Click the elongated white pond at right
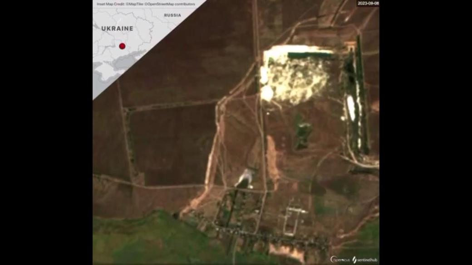Image resolution: width=472 pixels, height=265 pixels. point(351,107)
